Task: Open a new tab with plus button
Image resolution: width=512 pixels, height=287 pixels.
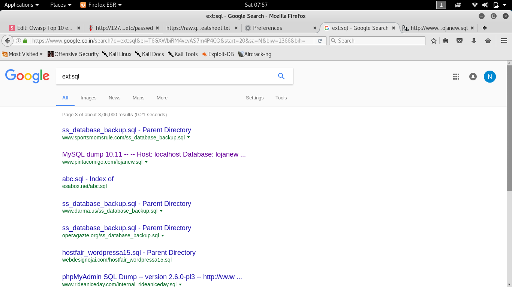Action: coord(485,28)
